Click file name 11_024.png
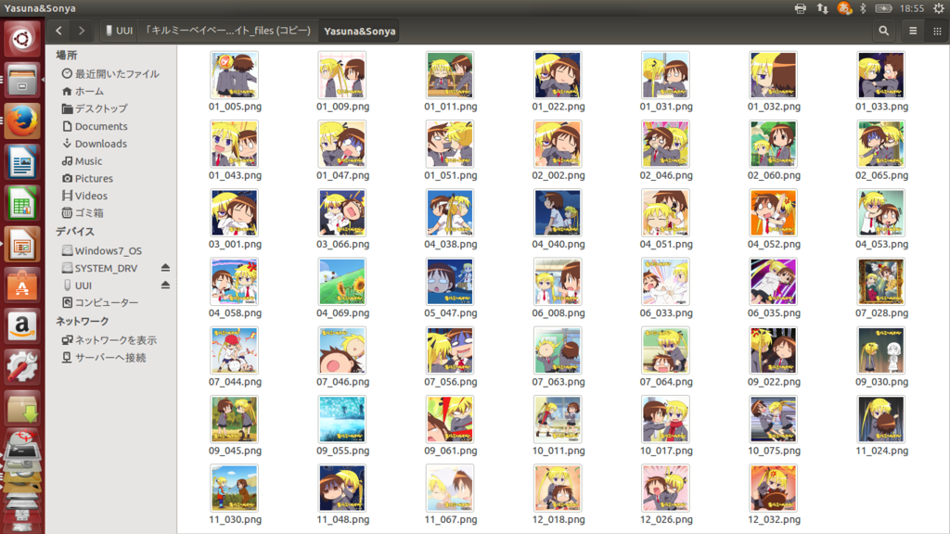The width and height of the screenshot is (950, 534). pos(881,451)
